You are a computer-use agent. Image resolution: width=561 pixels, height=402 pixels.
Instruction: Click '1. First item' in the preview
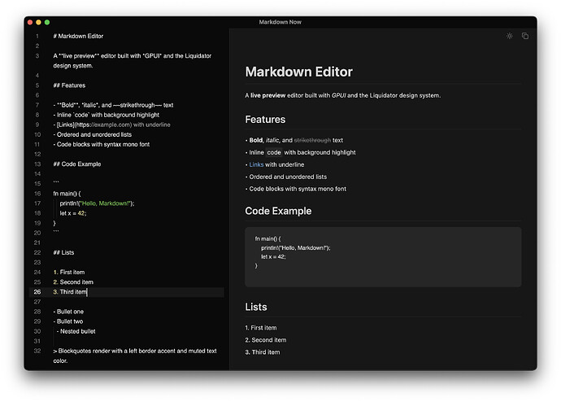261,328
